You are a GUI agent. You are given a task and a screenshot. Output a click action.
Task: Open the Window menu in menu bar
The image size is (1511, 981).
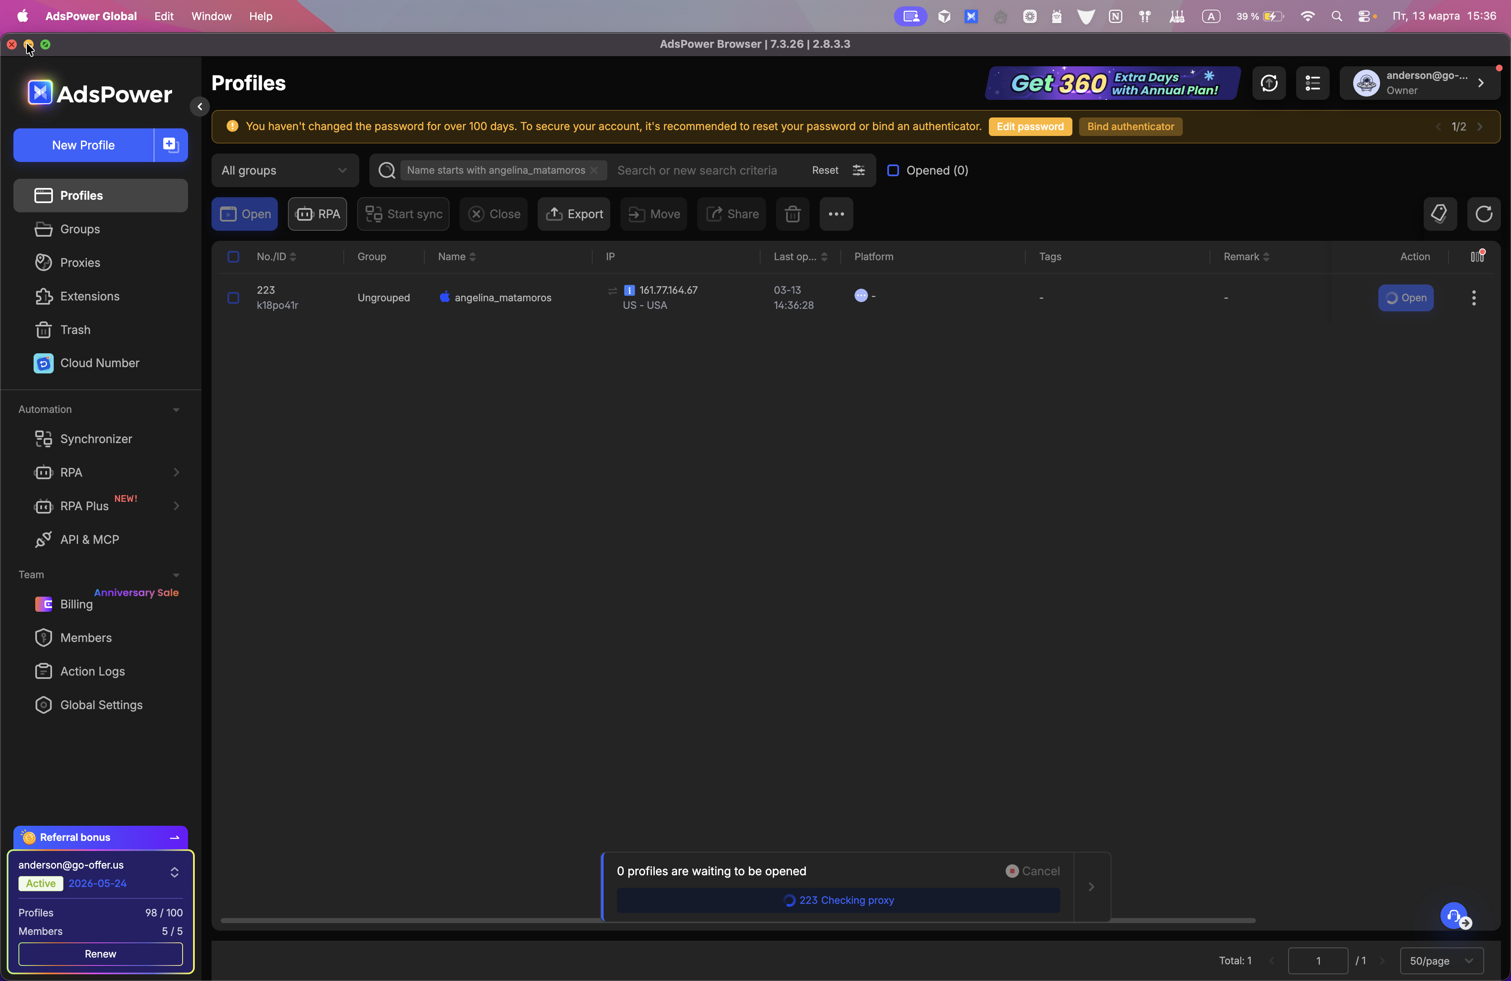[x=211, y=16]
